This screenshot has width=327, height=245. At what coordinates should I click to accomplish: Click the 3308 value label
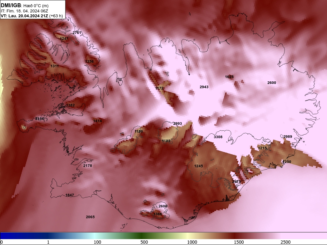[218, 137]
